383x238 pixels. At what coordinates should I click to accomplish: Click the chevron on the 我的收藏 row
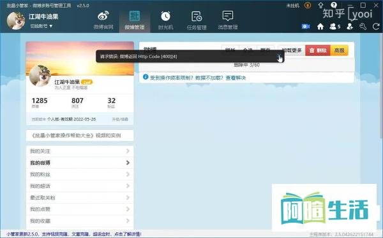[128, 221]
